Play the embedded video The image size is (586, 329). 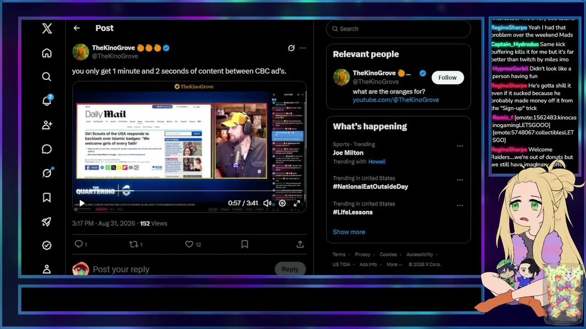[82, 203]
